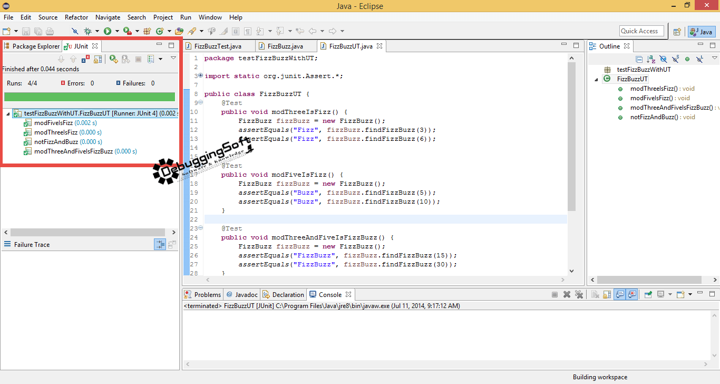The image size is (720, 384).
Task: Jump to the next failed test
Action: 61,59
